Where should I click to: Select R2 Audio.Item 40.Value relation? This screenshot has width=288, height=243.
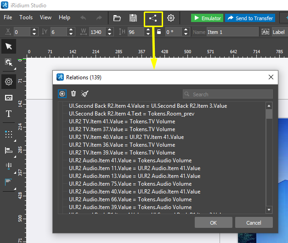pos(135,192)
